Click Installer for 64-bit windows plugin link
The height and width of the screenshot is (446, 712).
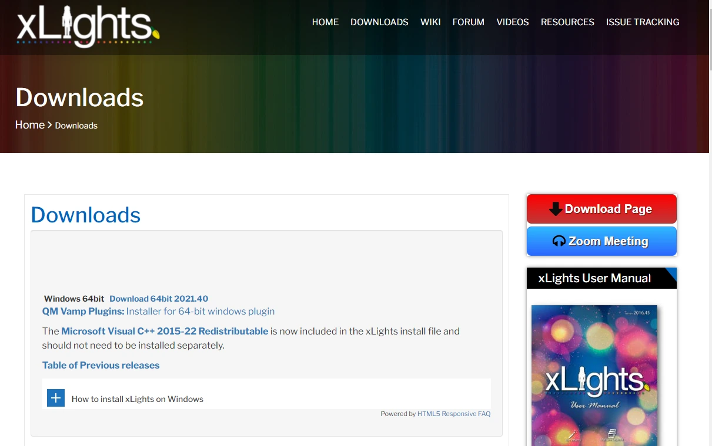click(x=200, y=312)
